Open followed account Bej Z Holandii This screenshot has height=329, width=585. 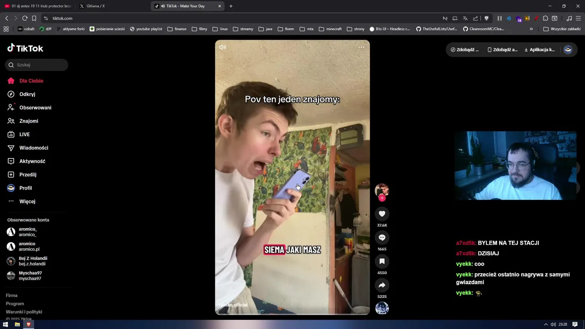coord(27,261)
